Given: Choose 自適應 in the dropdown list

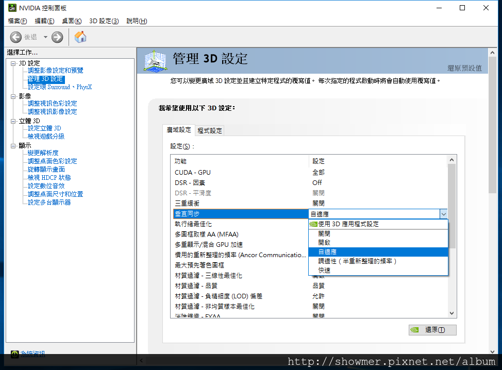Looking at the screenshot, I should (378, 252).
